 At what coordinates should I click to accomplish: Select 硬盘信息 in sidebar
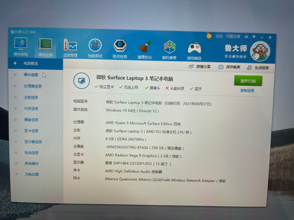tap(31, 119)
